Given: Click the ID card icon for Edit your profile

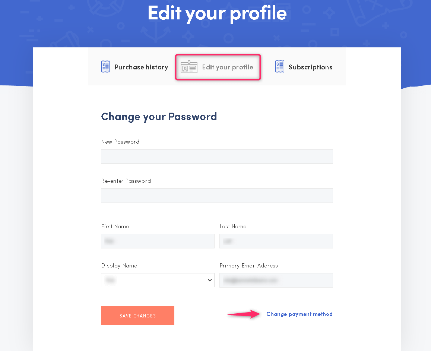Looking at the screenshot, I should tap(189, 67).
